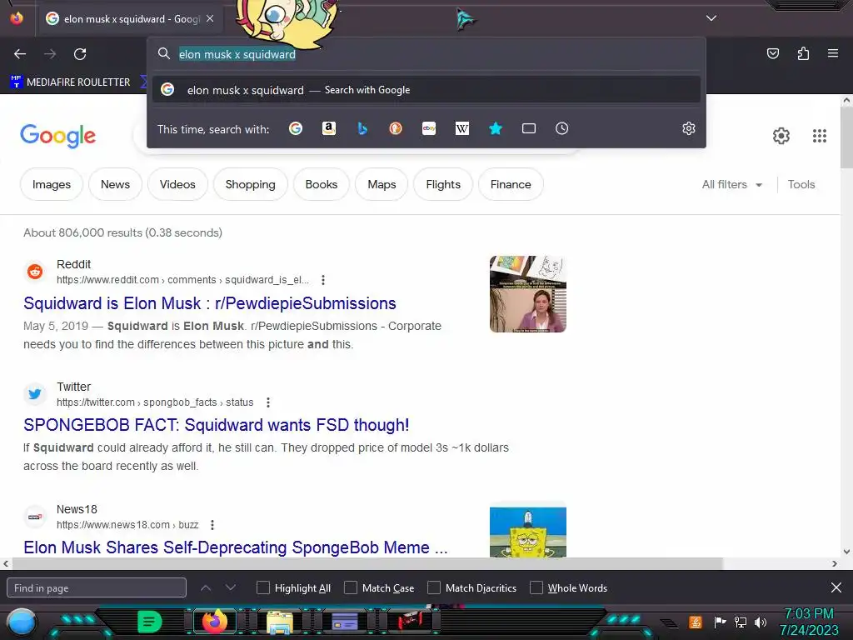Screen dimensions: 853x640
Task: Search this time with Bing icon
Action: (x=362, y=128)
